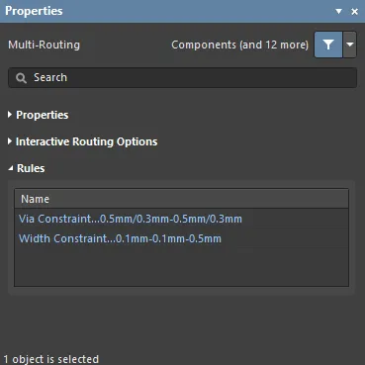Open the Via Constraint rule link
The width and height of the screenshot is (365, 365).
pos(131,219)
